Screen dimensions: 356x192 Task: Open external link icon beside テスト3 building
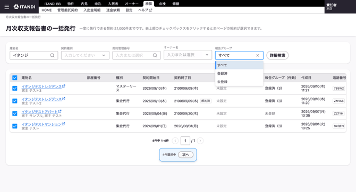tap(64, 86)
